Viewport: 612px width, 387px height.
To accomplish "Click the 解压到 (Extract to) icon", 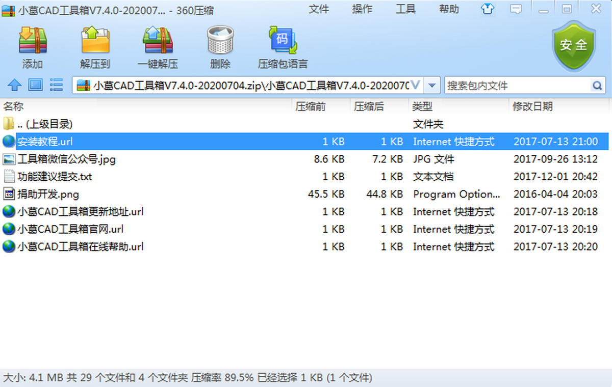I will coord(95,40).
